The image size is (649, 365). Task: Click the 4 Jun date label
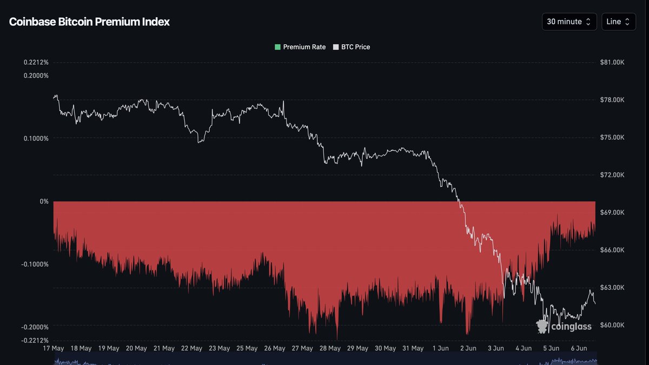point(524,348)
